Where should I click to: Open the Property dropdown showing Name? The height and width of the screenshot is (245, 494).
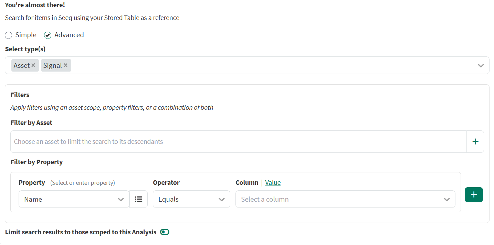tap(69, 199)
